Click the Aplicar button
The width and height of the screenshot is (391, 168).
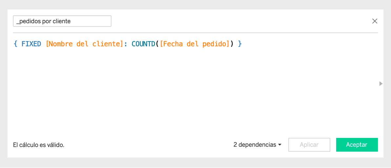[309, 145]
